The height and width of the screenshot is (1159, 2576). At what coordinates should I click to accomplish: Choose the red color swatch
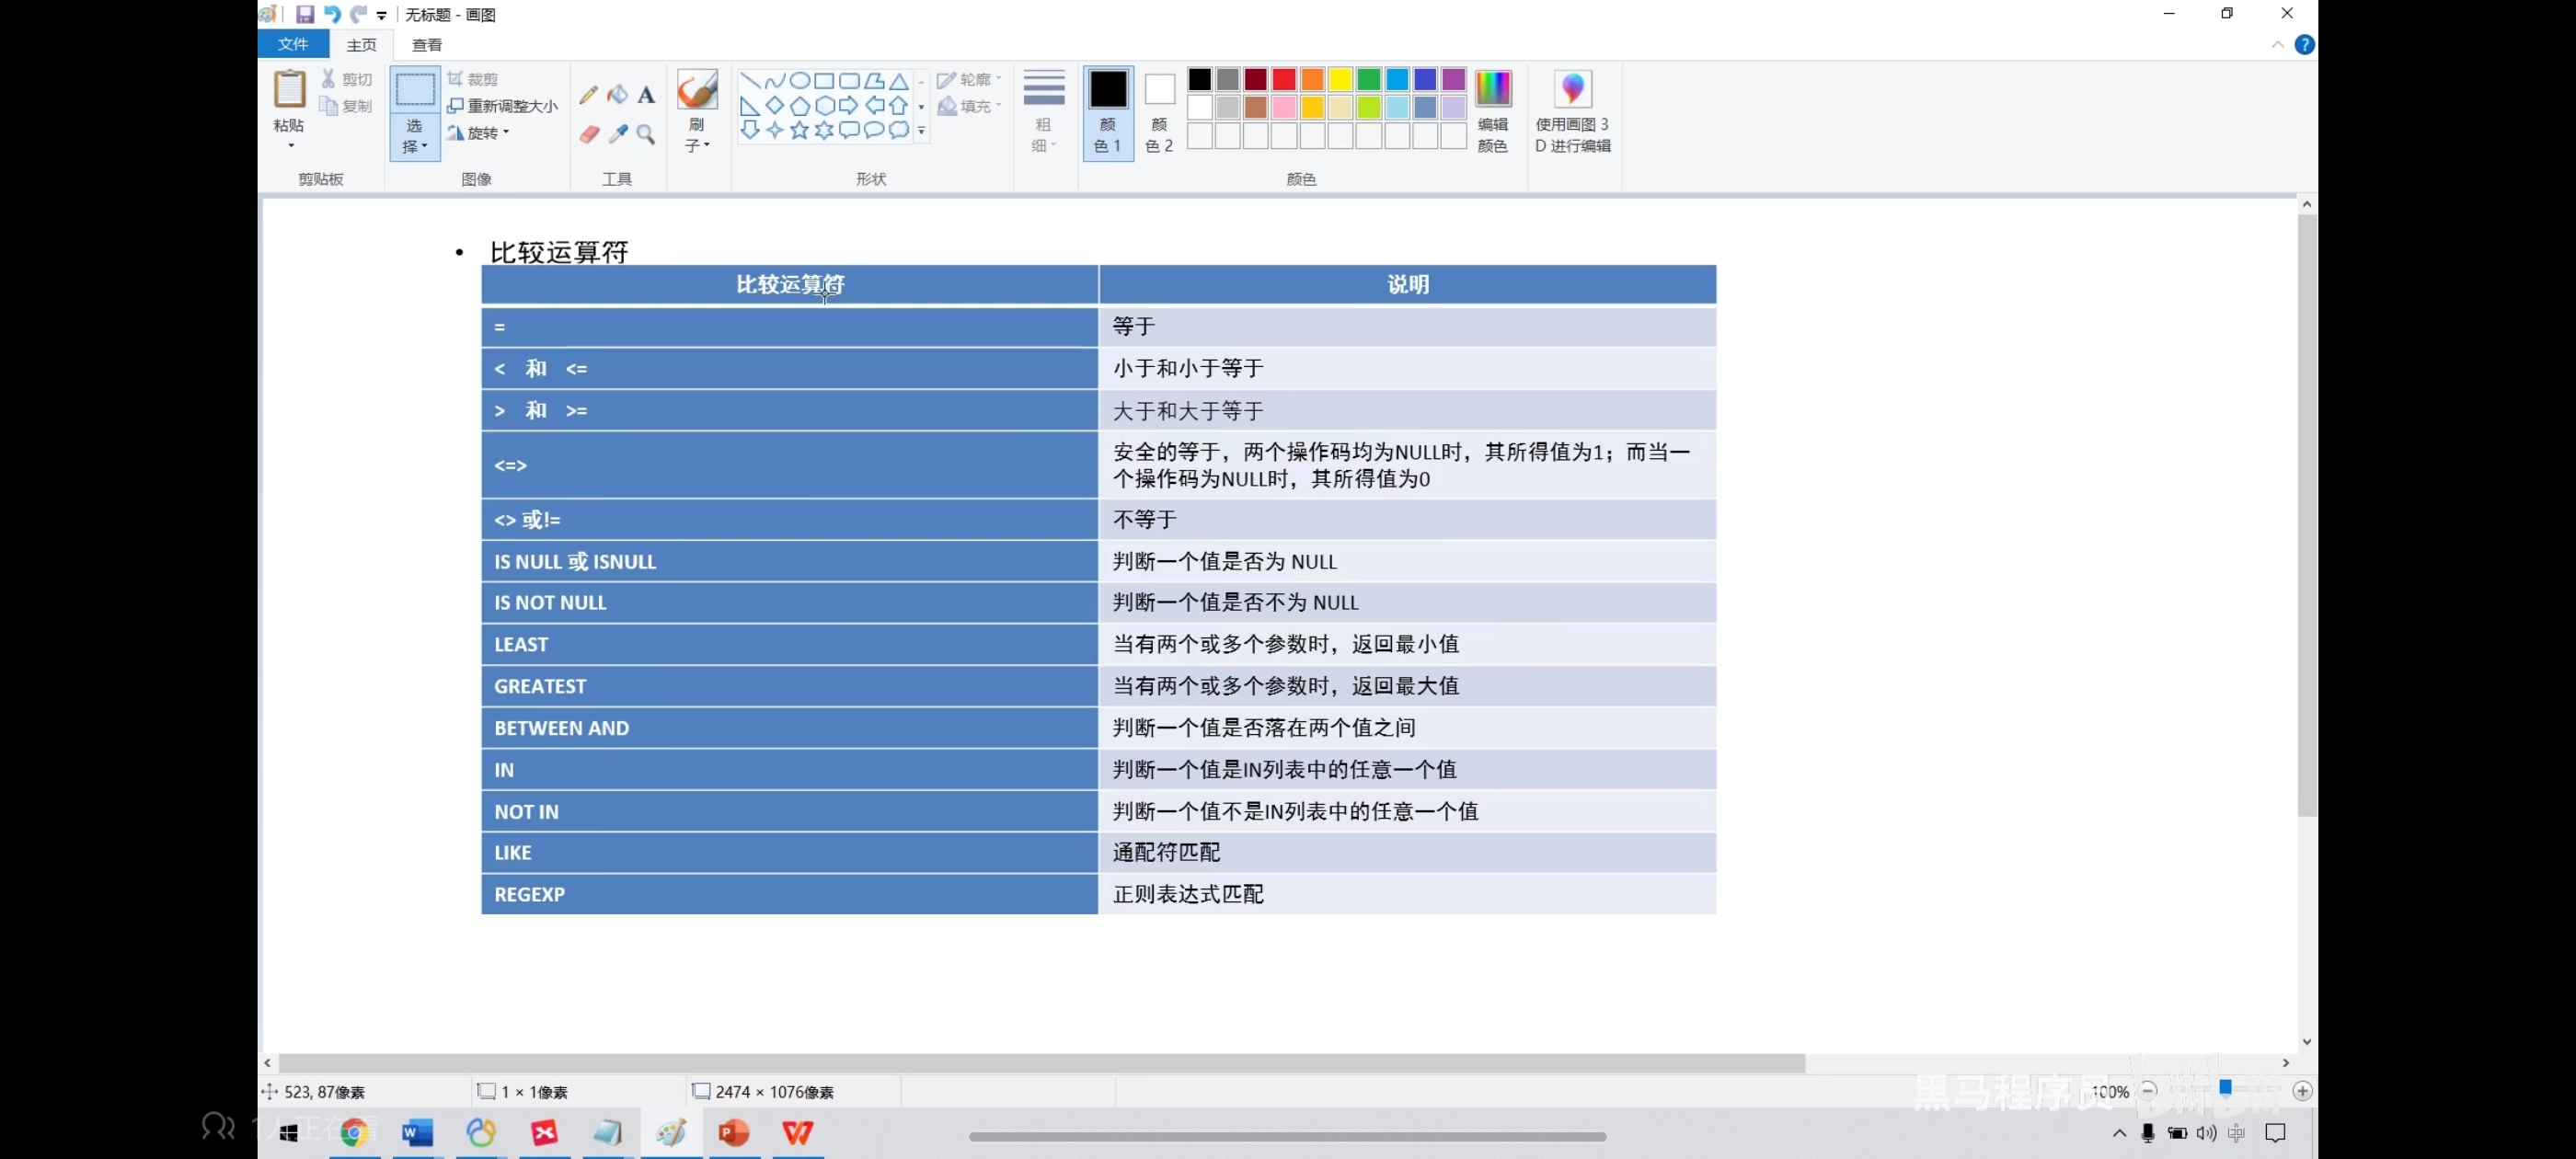1284,79
